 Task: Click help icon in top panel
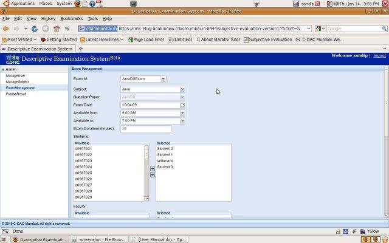click(92, 4)
